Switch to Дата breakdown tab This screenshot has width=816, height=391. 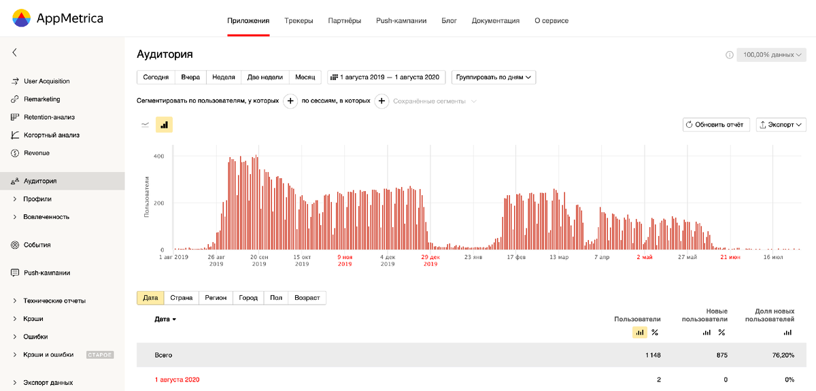click(150, 298)
